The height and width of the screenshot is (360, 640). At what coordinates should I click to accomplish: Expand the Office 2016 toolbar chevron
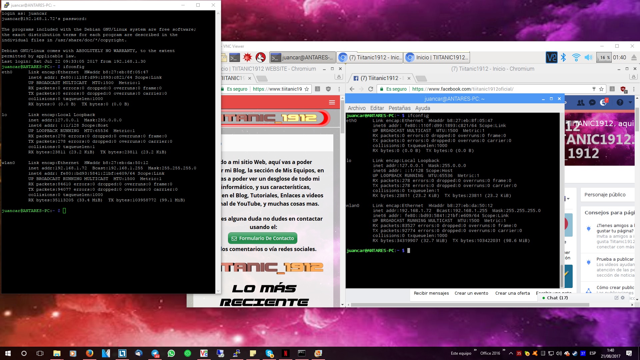point(504,350)
